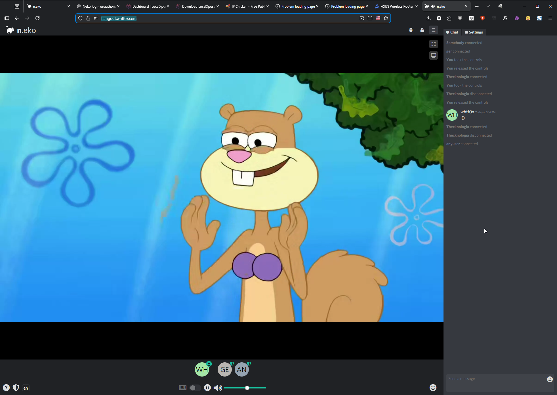Expand the list all tabs dropdown

click(488, 6)
